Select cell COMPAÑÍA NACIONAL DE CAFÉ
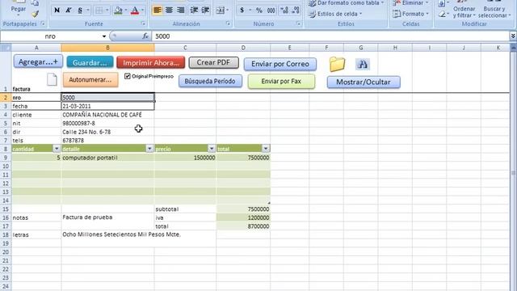Image resolution: width=517 pixels, height=291 pixels. (107, 115)
